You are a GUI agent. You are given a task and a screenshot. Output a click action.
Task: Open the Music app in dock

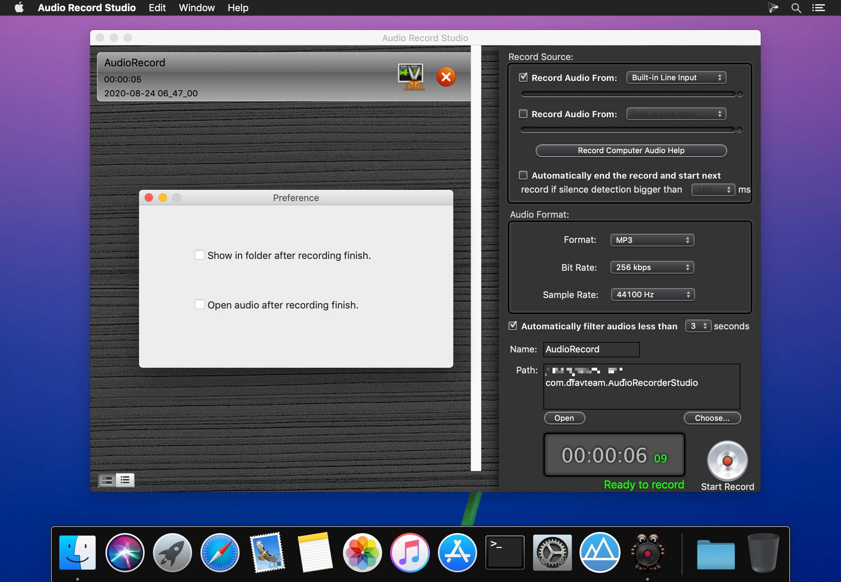click(410, 553)
